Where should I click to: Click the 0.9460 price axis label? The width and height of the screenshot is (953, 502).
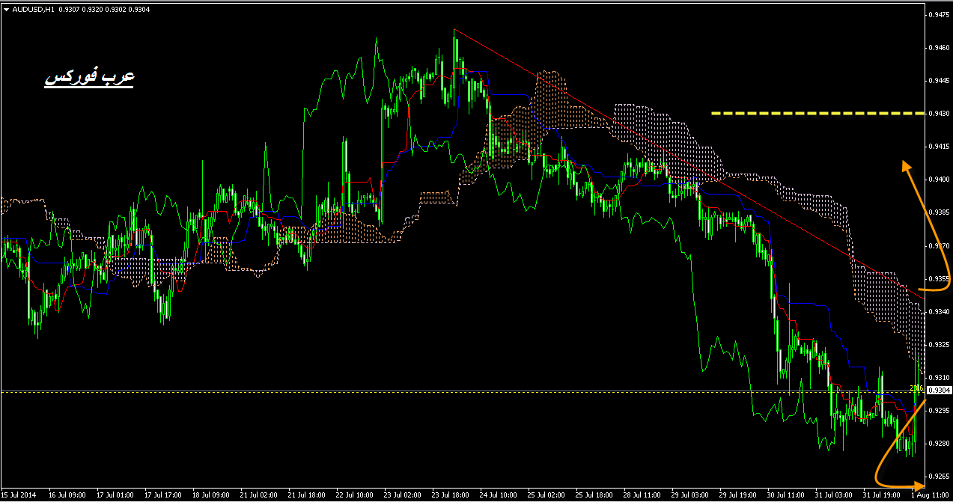click(x=940, y=47)
